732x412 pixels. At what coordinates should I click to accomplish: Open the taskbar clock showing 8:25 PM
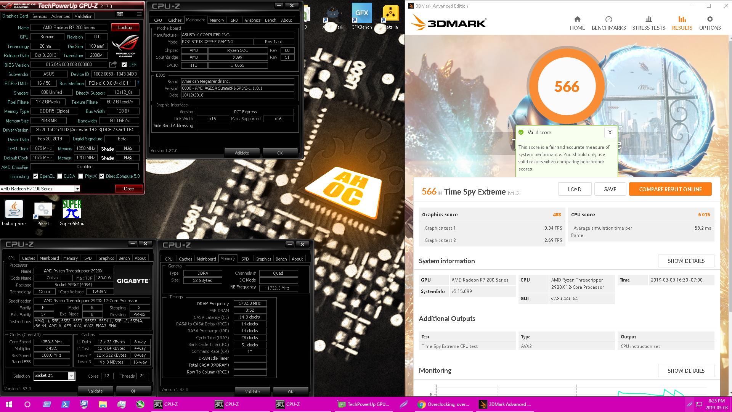[x=716, y=404]
